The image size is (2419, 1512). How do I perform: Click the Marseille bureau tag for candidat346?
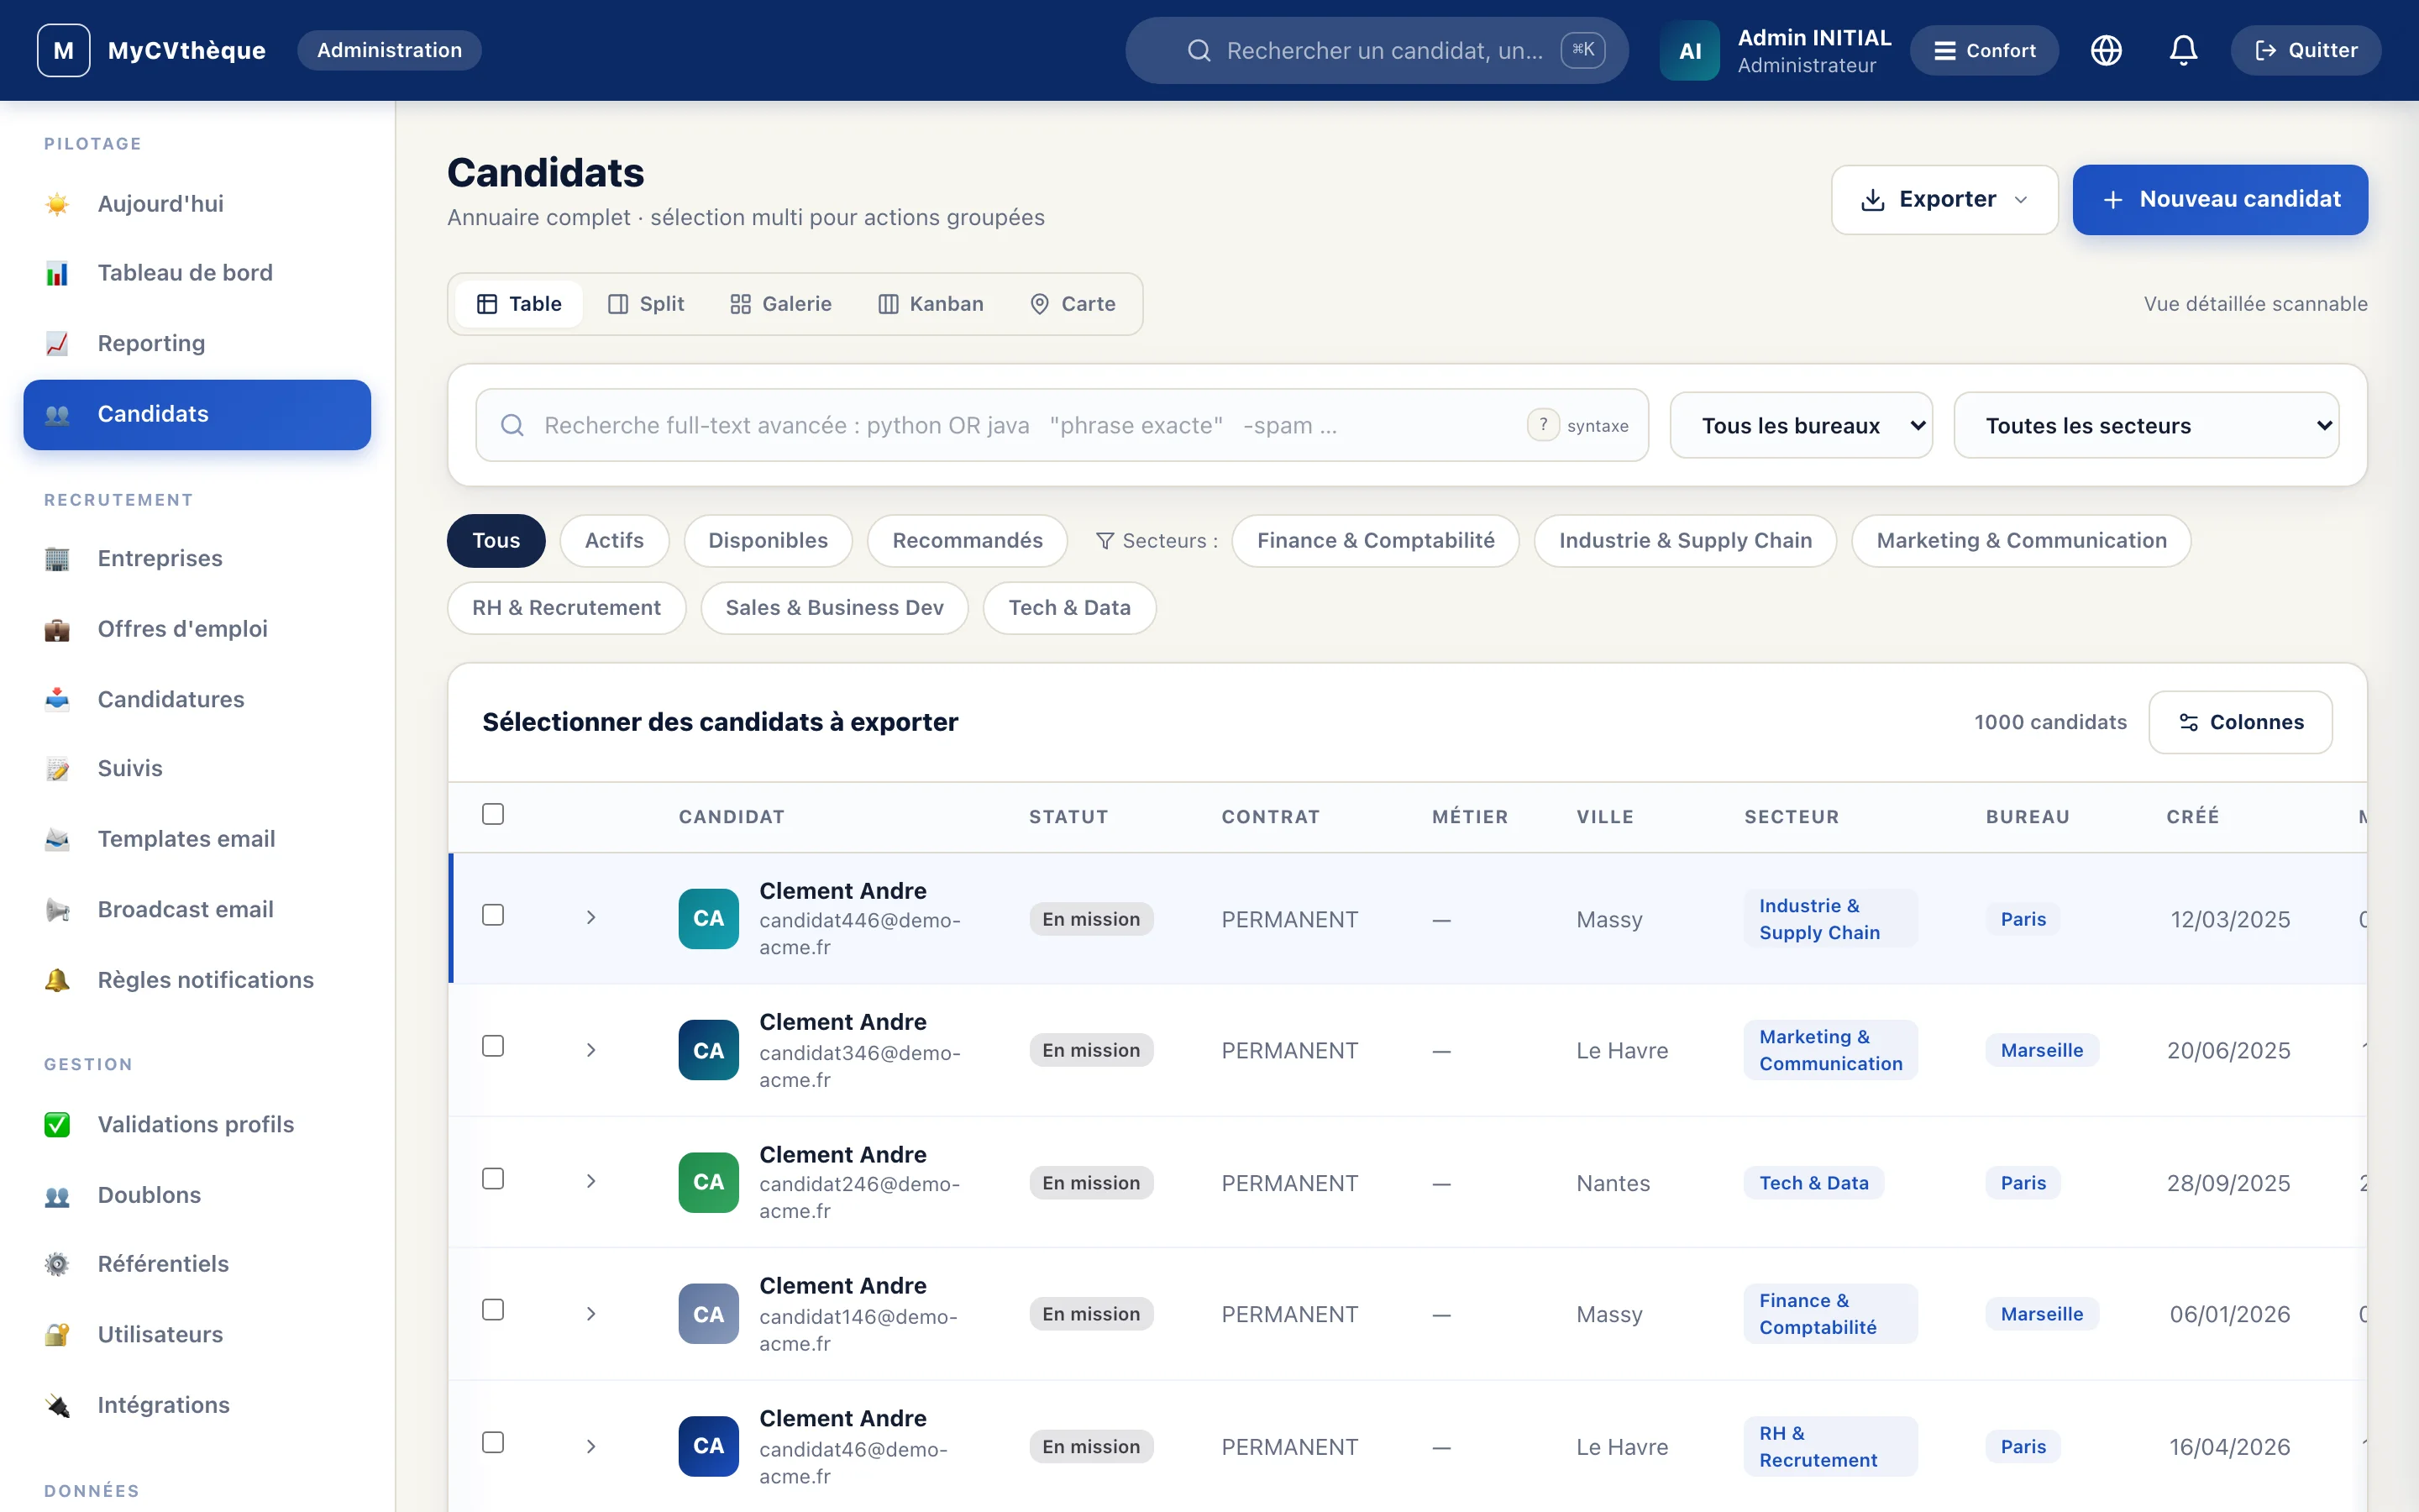[2041, 1050]
